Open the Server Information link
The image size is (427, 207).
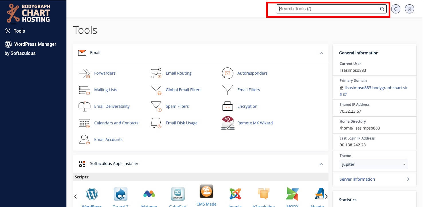click(357, 179)
